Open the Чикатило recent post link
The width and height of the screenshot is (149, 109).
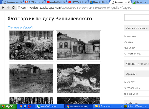pyautogui.click(x=129, y=48)
